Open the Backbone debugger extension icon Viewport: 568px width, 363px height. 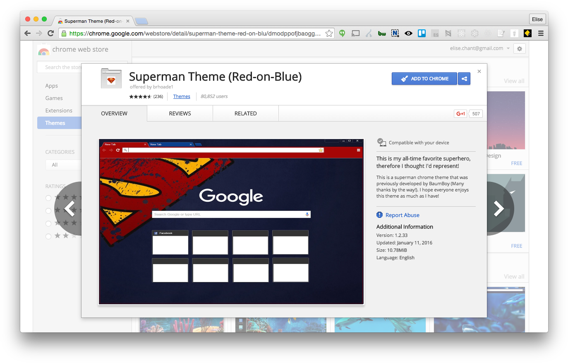[448, 33]
